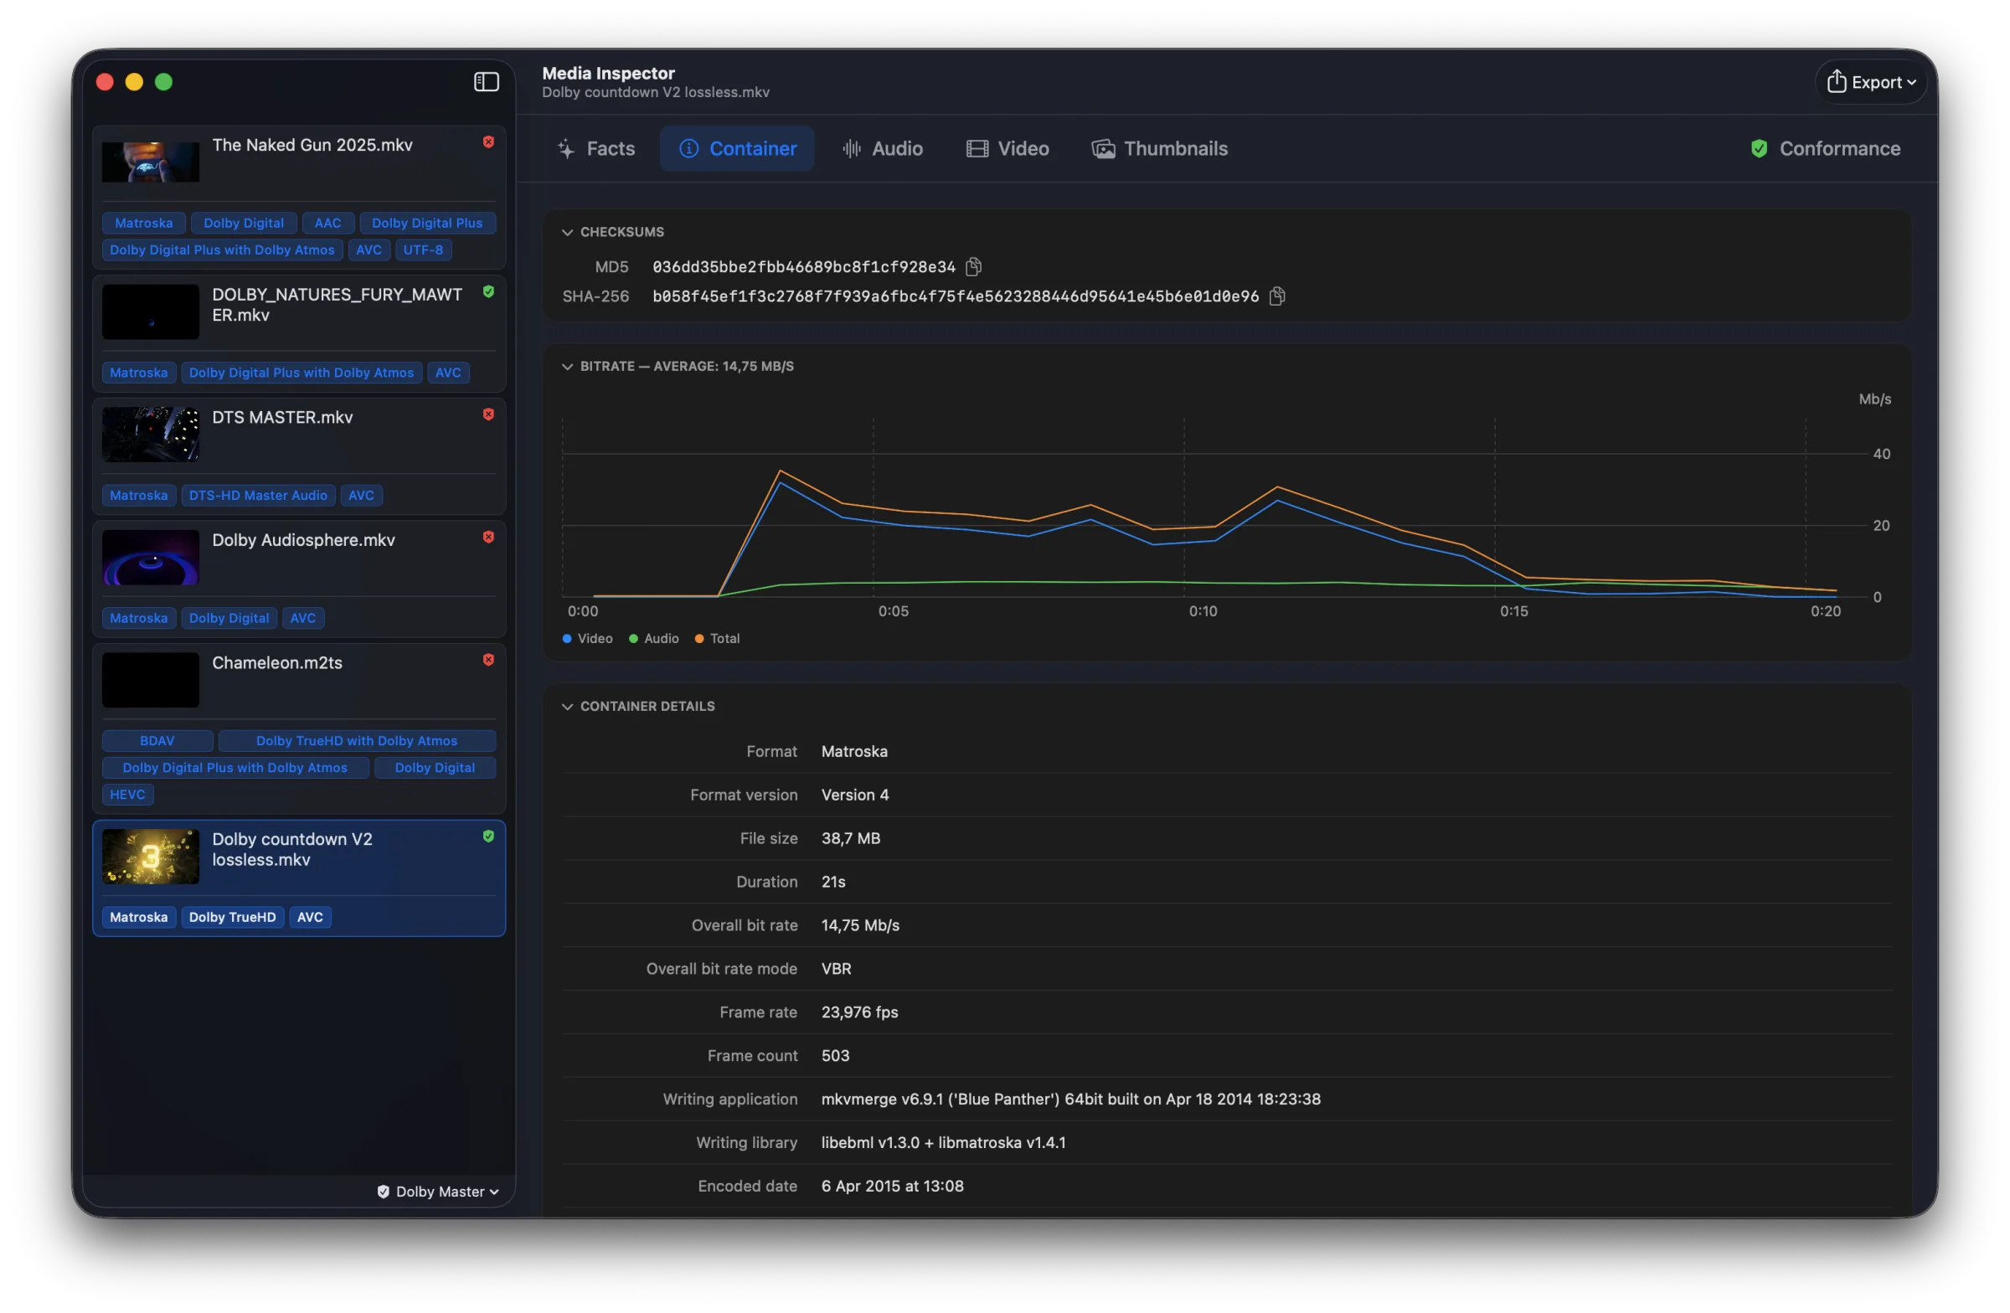Image resolution: width=2010 pixels, height=1313 pixels.
Task: Click the File size value 38,7 MB
Action: coord(851,838)
